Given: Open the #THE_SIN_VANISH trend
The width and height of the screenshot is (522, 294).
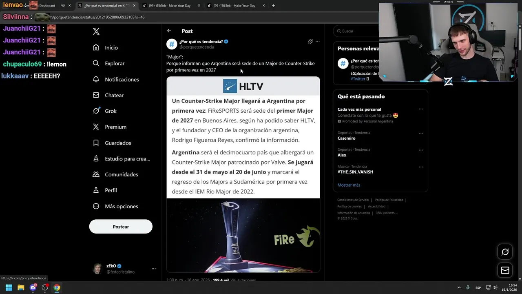Looking at the screenshot, I should [x=355, y=172].
